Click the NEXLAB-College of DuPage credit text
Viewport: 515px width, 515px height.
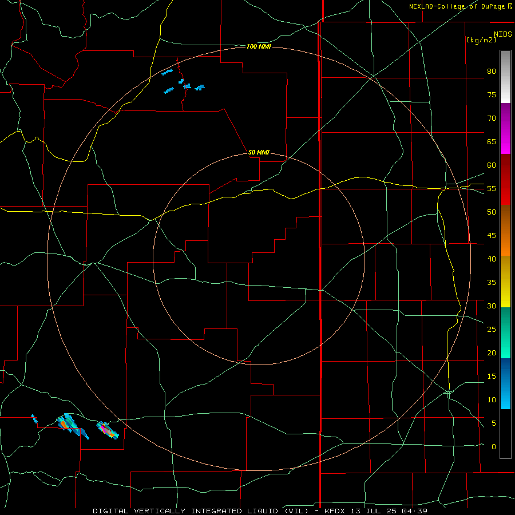[x=457, y=6]
